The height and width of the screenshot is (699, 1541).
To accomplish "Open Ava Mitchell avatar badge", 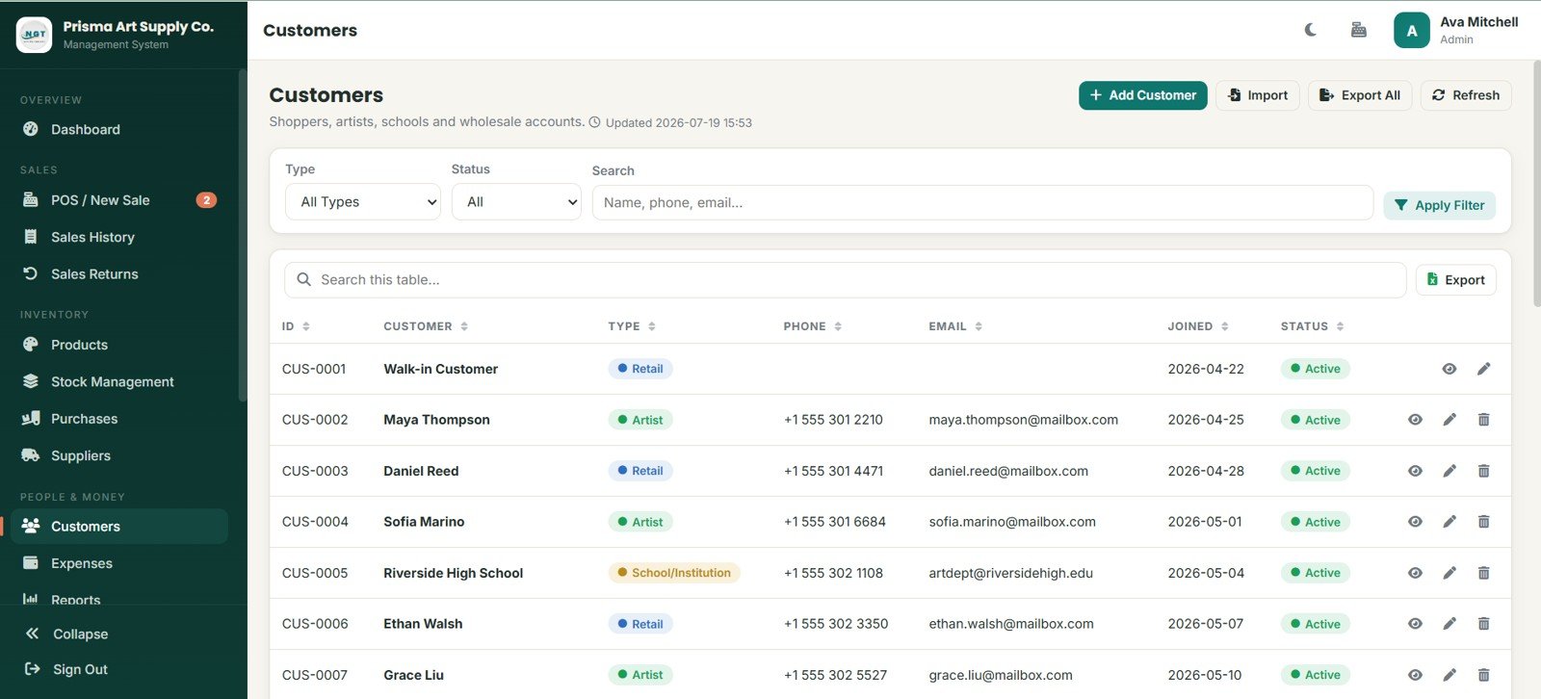I will pyautogui.click(x=1411, y=30).
